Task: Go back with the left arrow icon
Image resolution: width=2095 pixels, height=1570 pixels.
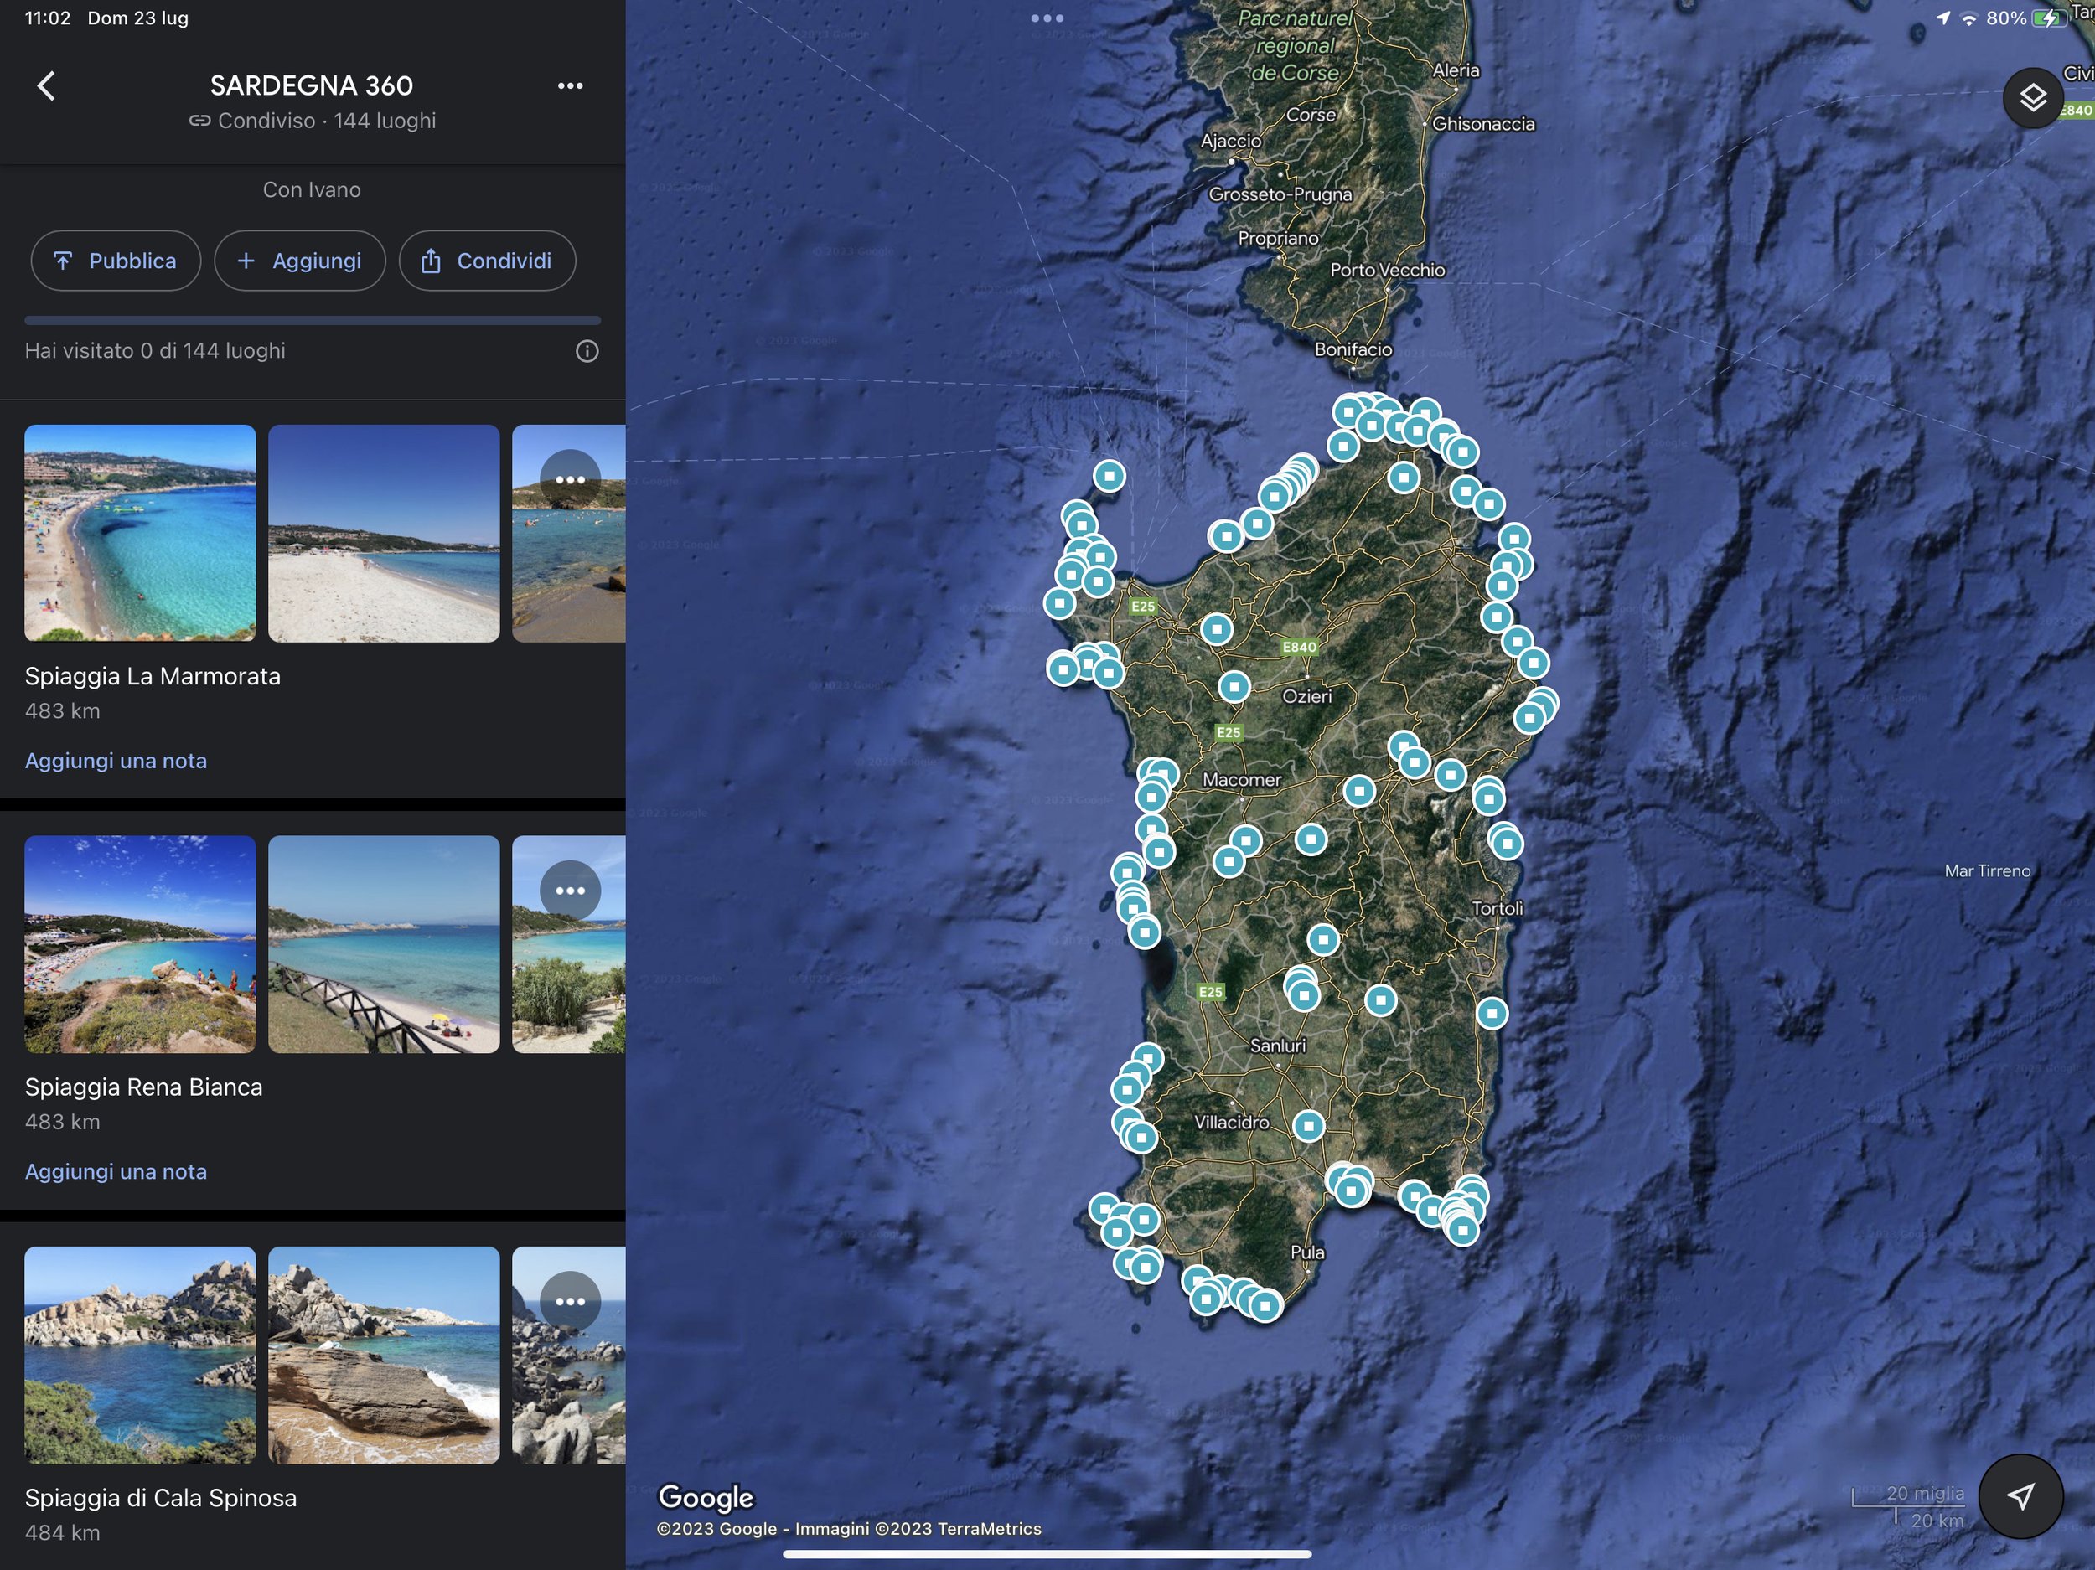Action: pos(45,85)
